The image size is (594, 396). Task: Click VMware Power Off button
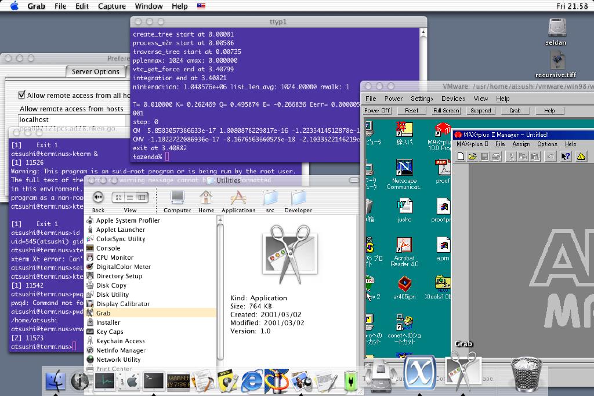click(x=377, y=111)
